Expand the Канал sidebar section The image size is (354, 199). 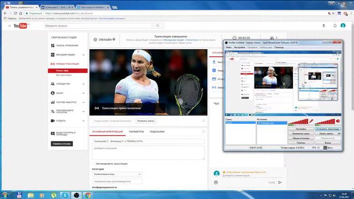pyautogui.click(x=84, y=93)
